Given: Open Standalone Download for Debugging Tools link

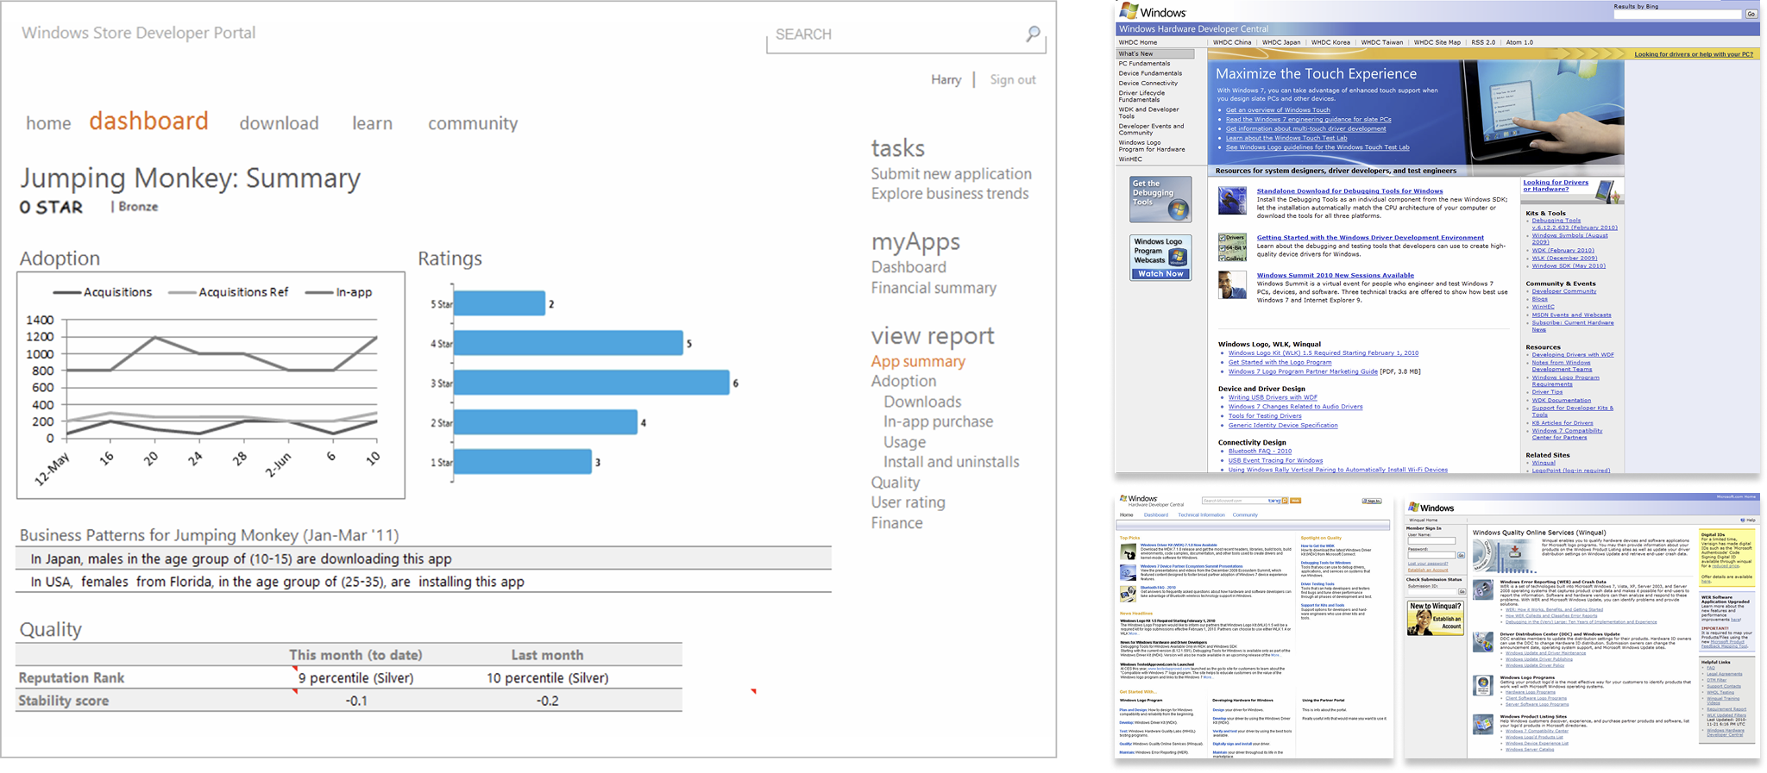Looking at the screenshot, I should [x=1349, y=191].
